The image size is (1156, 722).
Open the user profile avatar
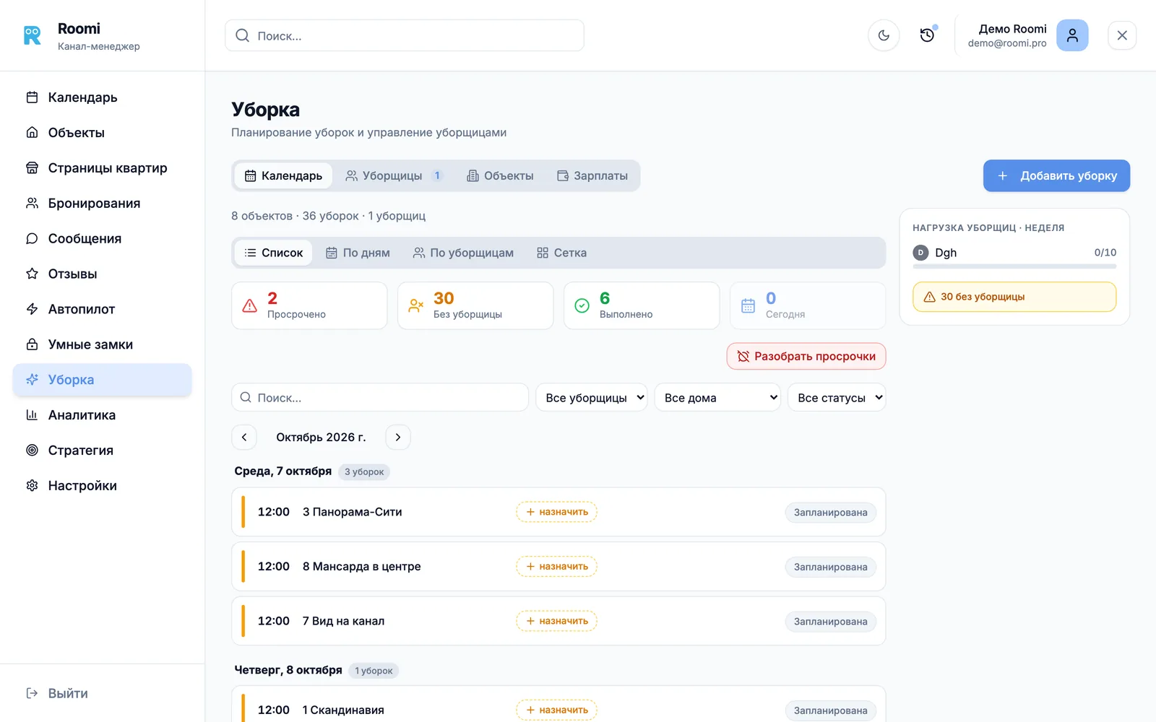tap(1072, 35)
